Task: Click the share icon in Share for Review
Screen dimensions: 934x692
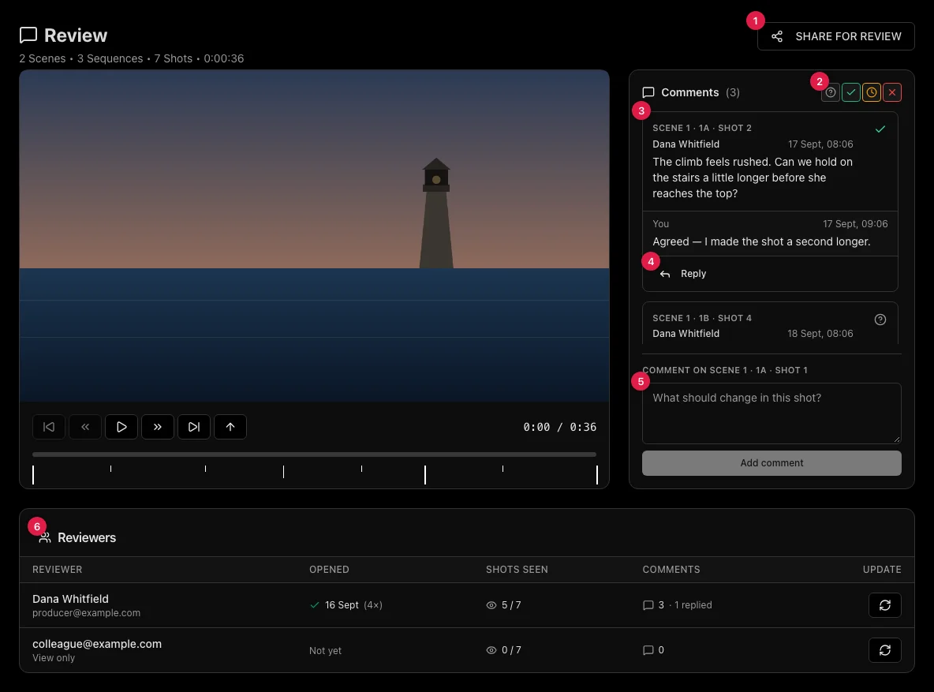Action: pos(777,36)
